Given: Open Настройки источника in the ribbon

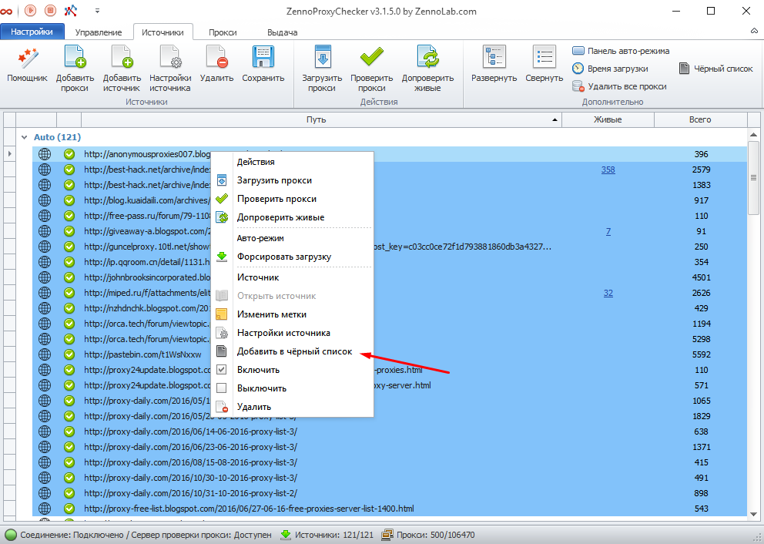Looking at the screenshot, I should point(170,59).
